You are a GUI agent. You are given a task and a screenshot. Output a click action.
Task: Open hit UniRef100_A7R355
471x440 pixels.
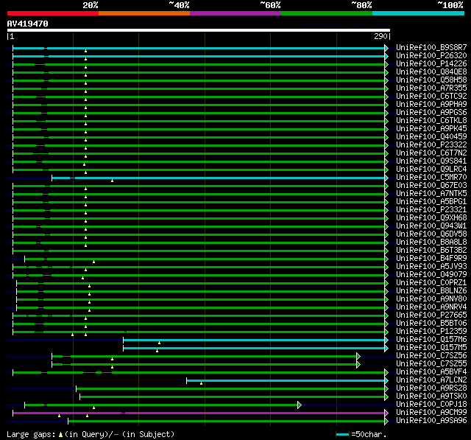[x=431, y=88]
